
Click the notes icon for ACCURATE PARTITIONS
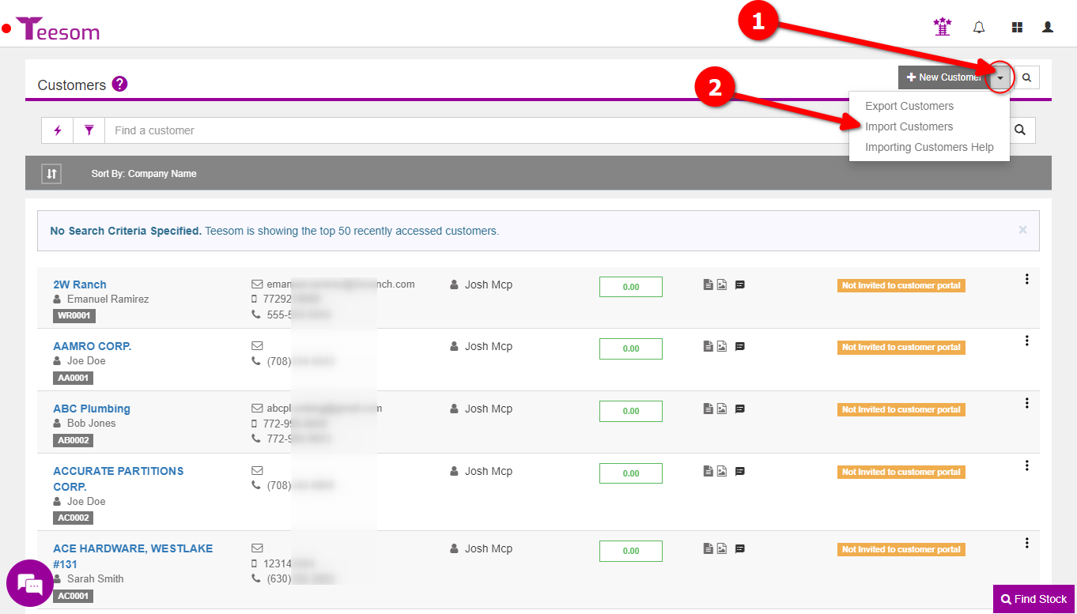[x=740, y=471]
